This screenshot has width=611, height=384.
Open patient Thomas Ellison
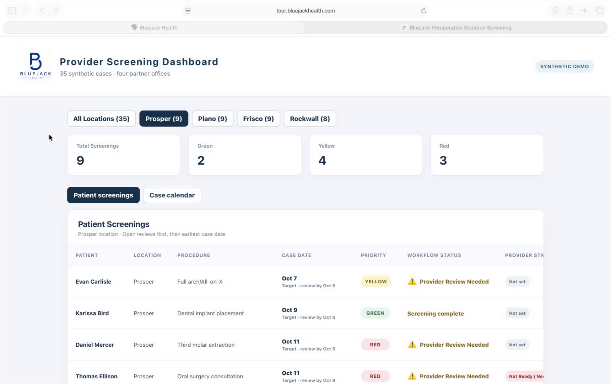click(x=96, y=376)
